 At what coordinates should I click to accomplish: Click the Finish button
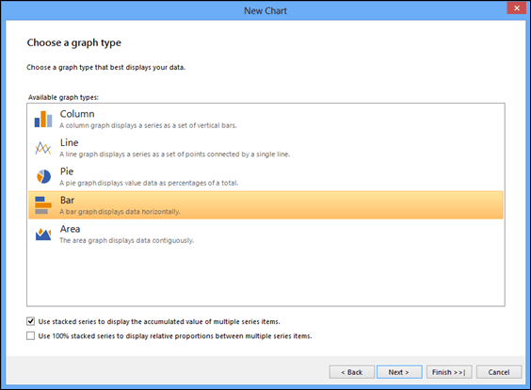pos(449,372)
